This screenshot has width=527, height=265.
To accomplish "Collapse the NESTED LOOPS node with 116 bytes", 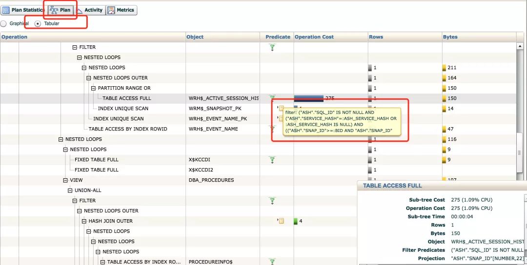I will click(61, 139).
